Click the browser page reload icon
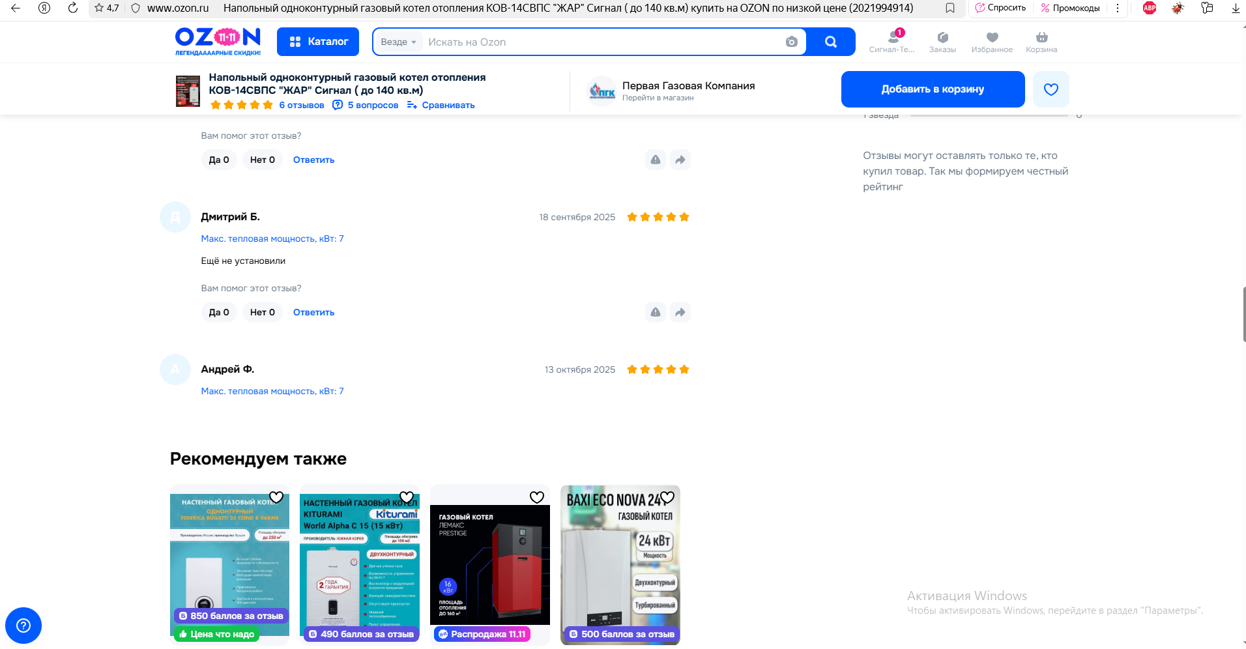This screenshot has height=649, width=1246. pyautogui.click(x=73, y=8)
